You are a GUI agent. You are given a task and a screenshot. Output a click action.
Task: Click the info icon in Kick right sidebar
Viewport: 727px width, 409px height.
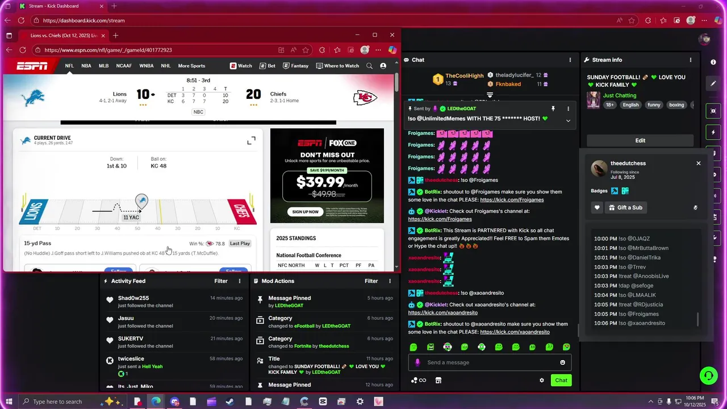[713, 62]
